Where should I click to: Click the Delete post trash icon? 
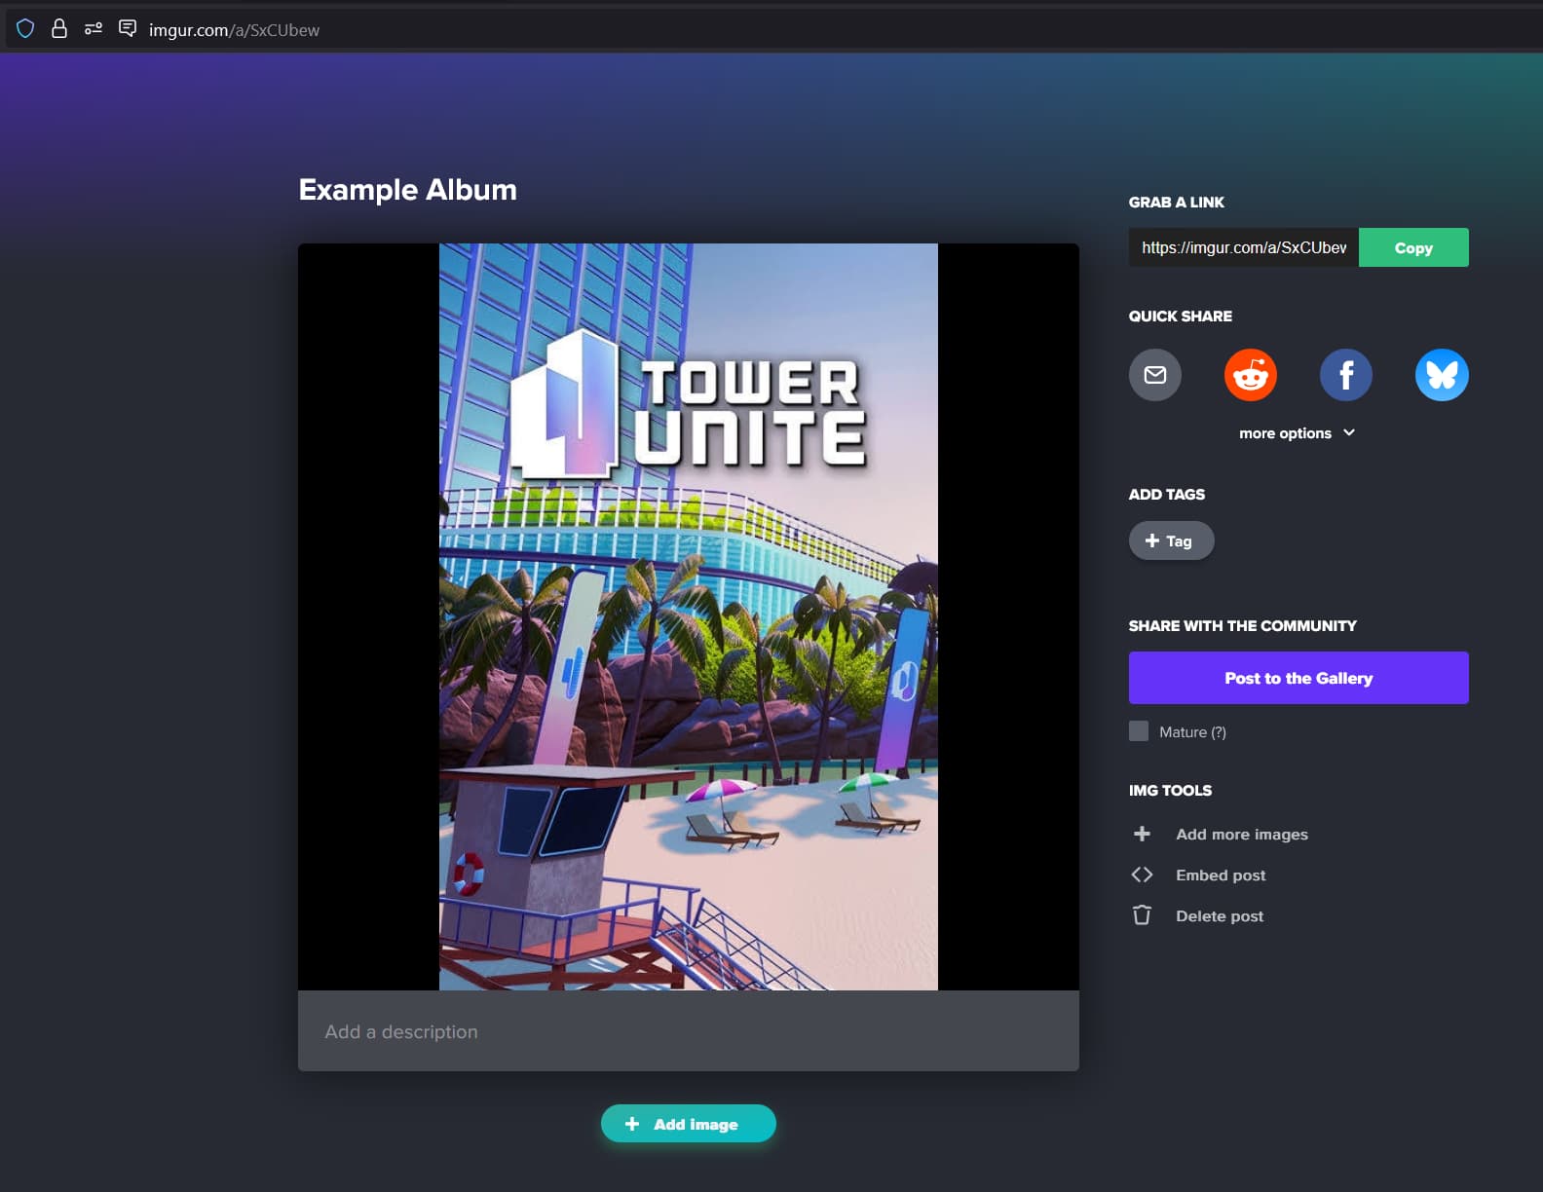[1142, 915]
